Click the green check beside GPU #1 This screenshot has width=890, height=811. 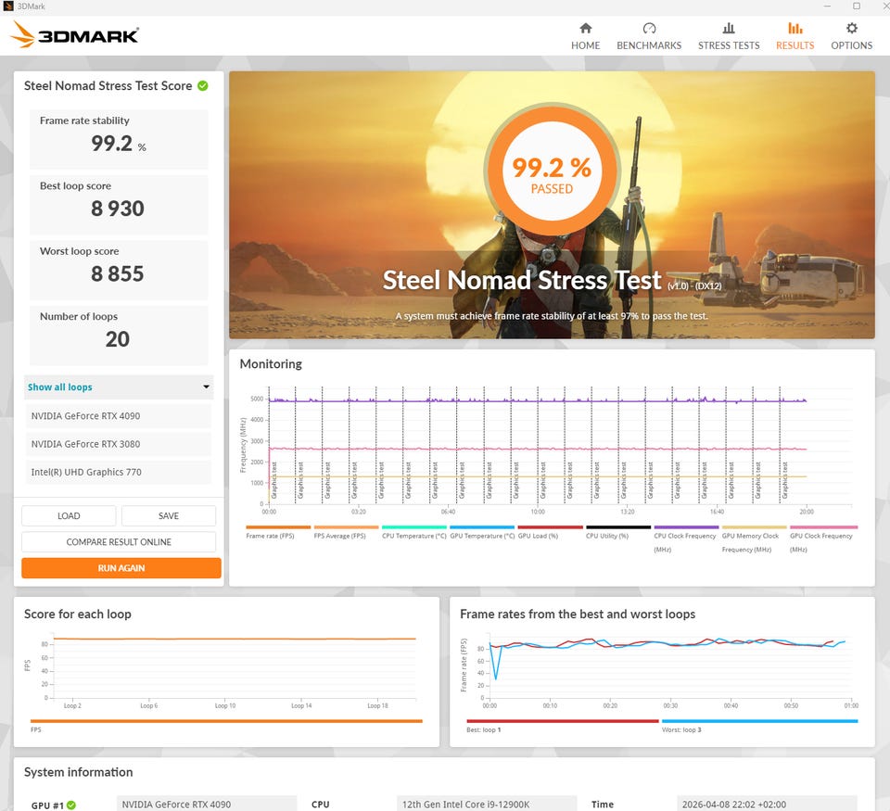click(71, 805)
